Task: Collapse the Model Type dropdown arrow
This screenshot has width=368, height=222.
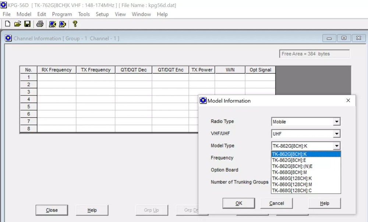Action: coord(337,146)
